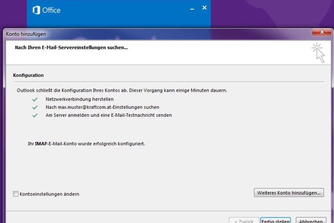Click the Konto hinzufügen title bar
Image resolution: width=334 pixels, height=223 pixels.
click(x=148, y=34)
